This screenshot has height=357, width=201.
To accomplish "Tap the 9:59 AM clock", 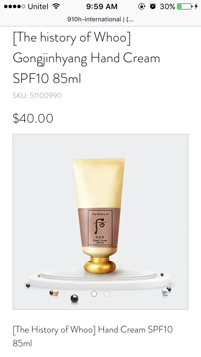I will click(x=102, y=7).
